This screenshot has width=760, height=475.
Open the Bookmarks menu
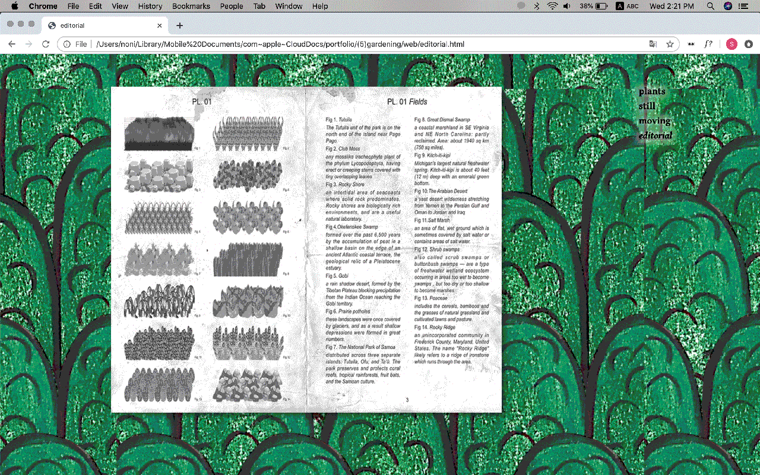(x=191, y=6)
